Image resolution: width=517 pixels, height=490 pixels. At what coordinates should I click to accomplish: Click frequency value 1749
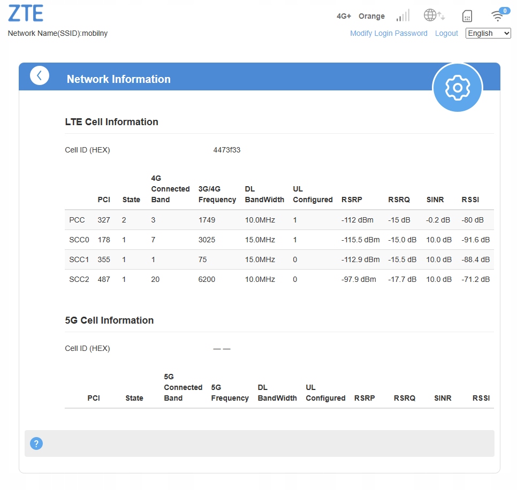207,220
